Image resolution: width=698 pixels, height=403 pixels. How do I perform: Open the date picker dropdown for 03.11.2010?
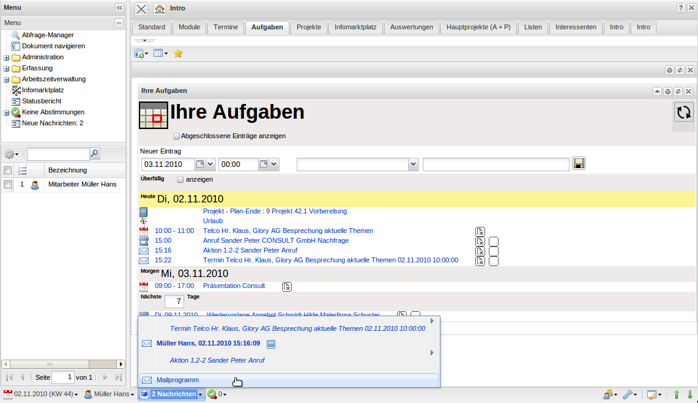tap(210, 165)
